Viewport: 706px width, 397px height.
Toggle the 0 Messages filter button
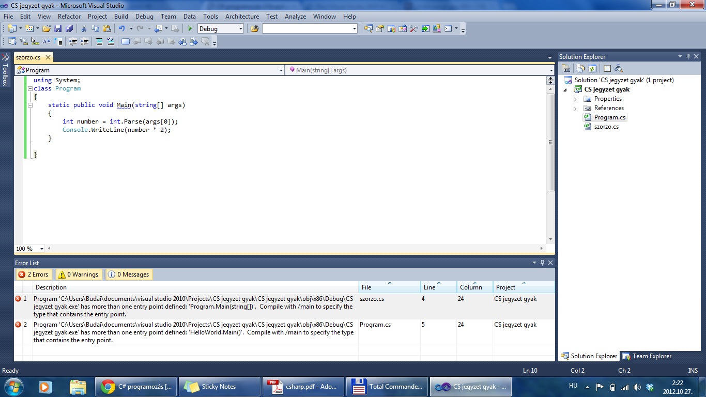tap(129, 274)
